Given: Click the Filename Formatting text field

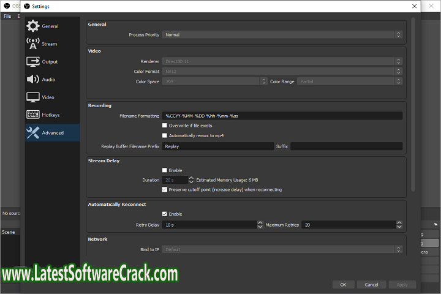Looking at the screenshot, I should (282, 116).
